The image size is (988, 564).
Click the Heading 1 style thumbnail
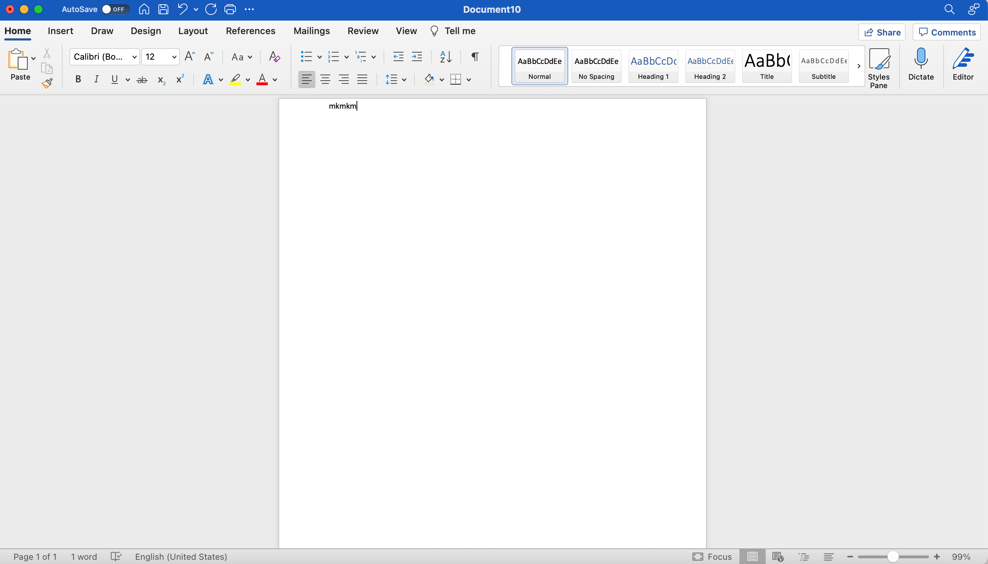click(x=653, y=66)
